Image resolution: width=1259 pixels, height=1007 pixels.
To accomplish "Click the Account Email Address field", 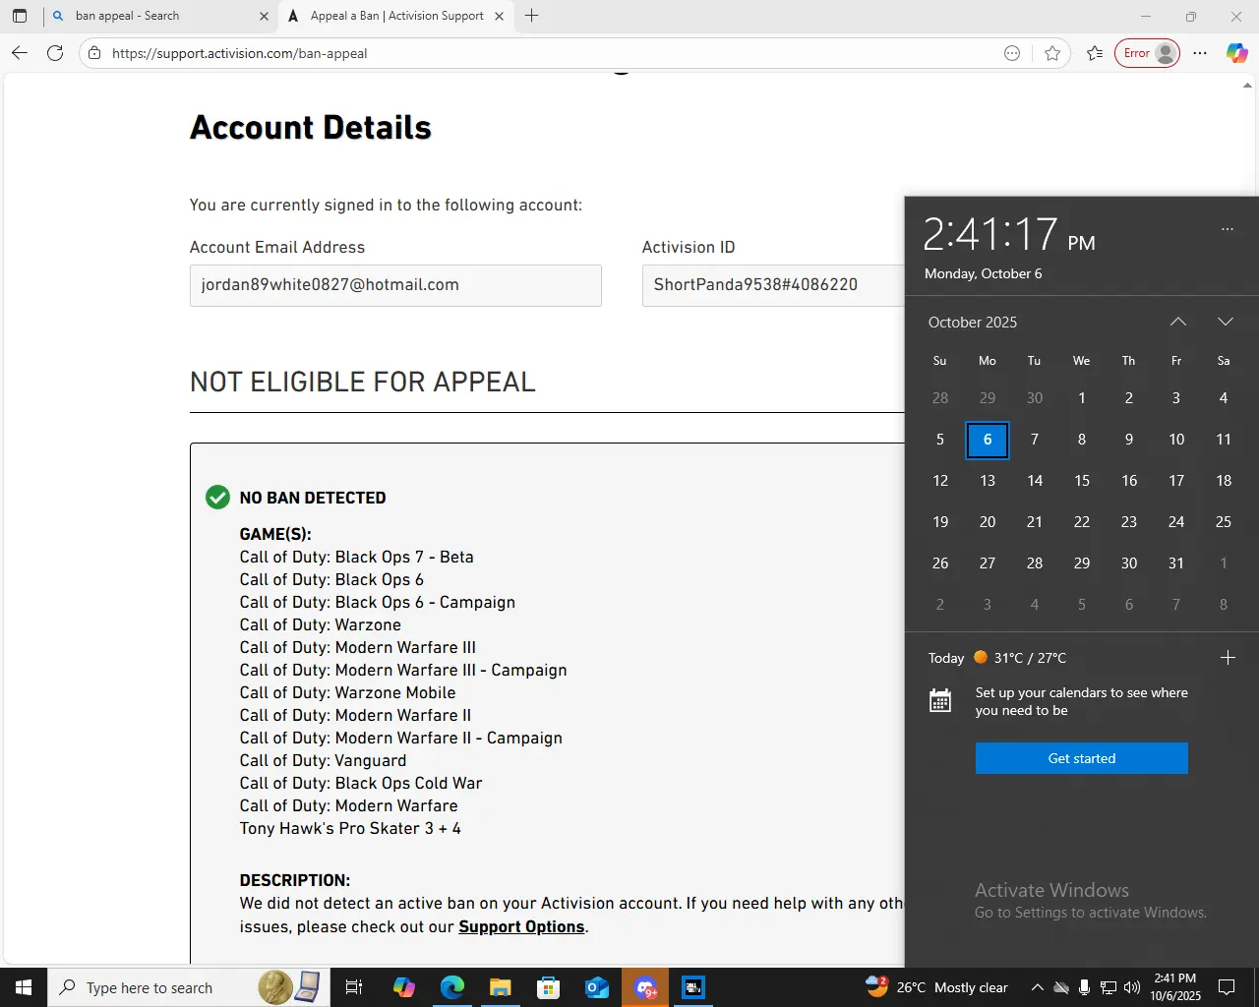I will click(x=395, y=285).
